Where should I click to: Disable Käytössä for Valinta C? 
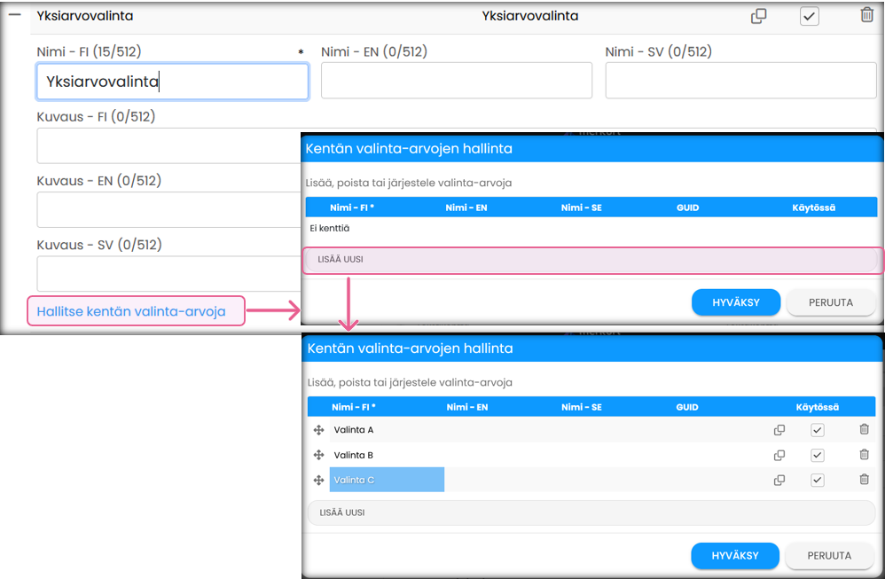[x=818, y=480]
